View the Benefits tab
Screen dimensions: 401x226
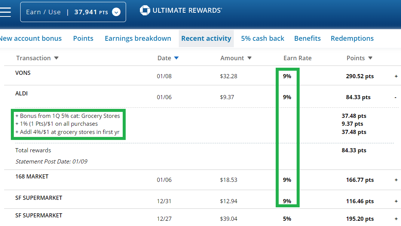(x=307, y=39)
